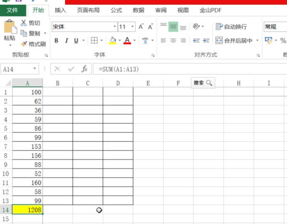Toggle Bold formatting
The height and width of the screenshot is (224, 287).
tap(56, 41)
